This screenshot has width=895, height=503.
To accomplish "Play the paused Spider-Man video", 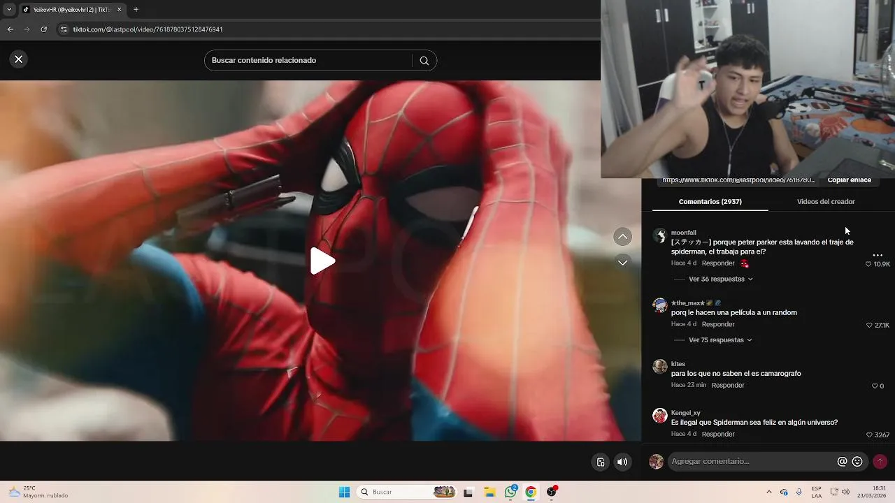I will click(x=322, y=261).
